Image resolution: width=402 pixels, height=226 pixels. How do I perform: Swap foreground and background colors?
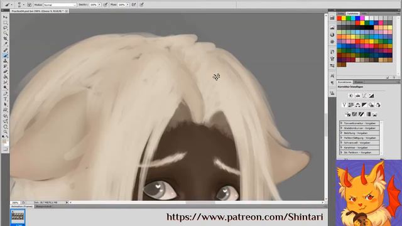point(7,137)
